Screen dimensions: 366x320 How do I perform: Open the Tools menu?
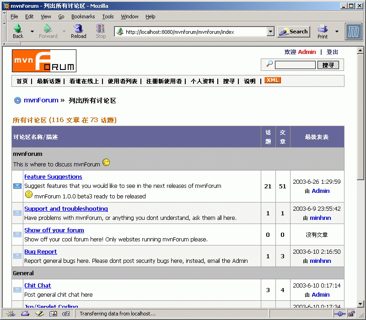click(108, 16)
